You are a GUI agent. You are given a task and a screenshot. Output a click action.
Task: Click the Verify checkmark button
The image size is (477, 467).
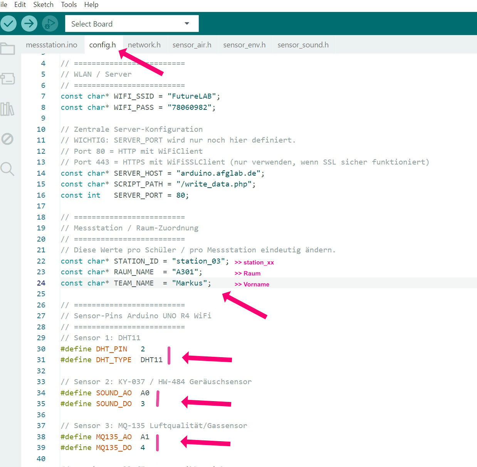8,24
